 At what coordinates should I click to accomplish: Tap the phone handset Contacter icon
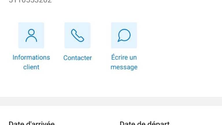point(77,35)
